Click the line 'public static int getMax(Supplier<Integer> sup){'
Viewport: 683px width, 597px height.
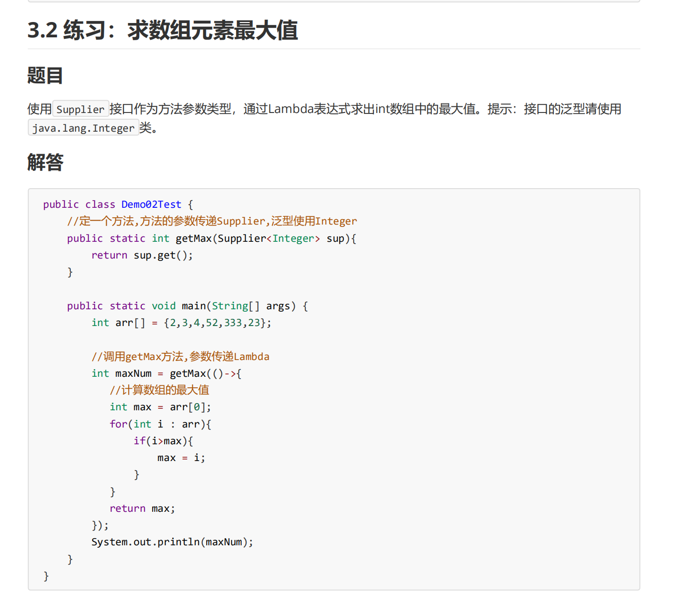212,238
